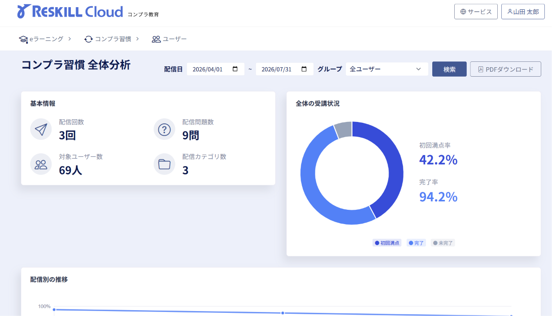Screen dimensions: 552x316
Task: Open the 山田 太郎 user menu
Action: click(523, 12)
